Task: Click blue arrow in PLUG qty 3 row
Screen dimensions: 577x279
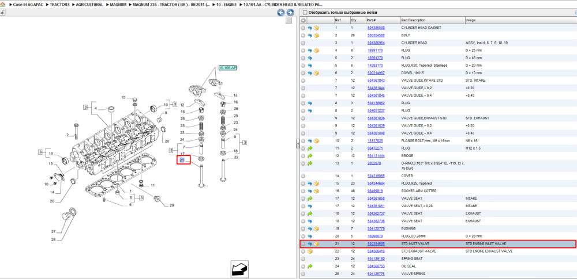Action: [310, 103]
